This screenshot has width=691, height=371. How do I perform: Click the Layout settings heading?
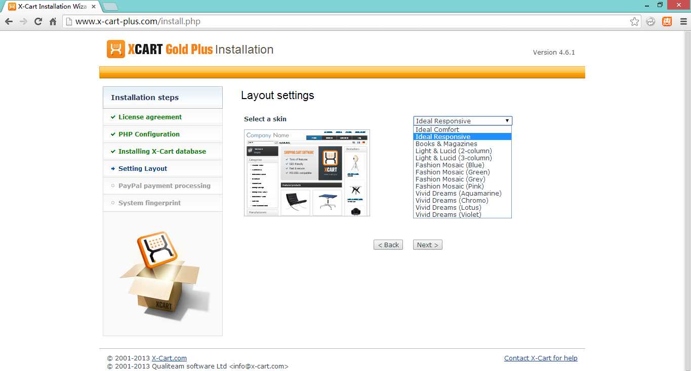[277, 96]
